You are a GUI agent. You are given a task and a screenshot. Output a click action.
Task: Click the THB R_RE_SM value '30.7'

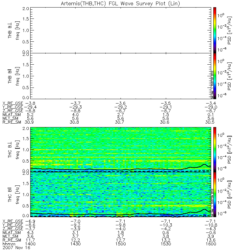click(x=120, y=122)
